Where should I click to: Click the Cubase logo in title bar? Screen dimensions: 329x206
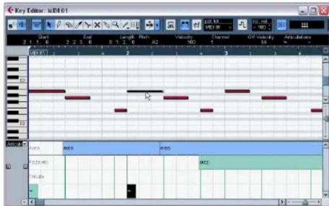10,10
